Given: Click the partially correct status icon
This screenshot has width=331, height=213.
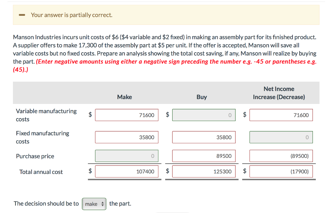Looking at the screenshot, I should pos(21,15).
